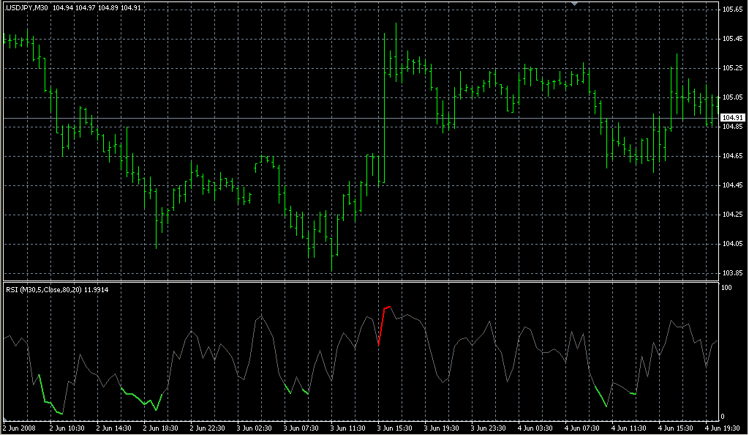Click the 104.45 price scale label

tap(732, 185)
